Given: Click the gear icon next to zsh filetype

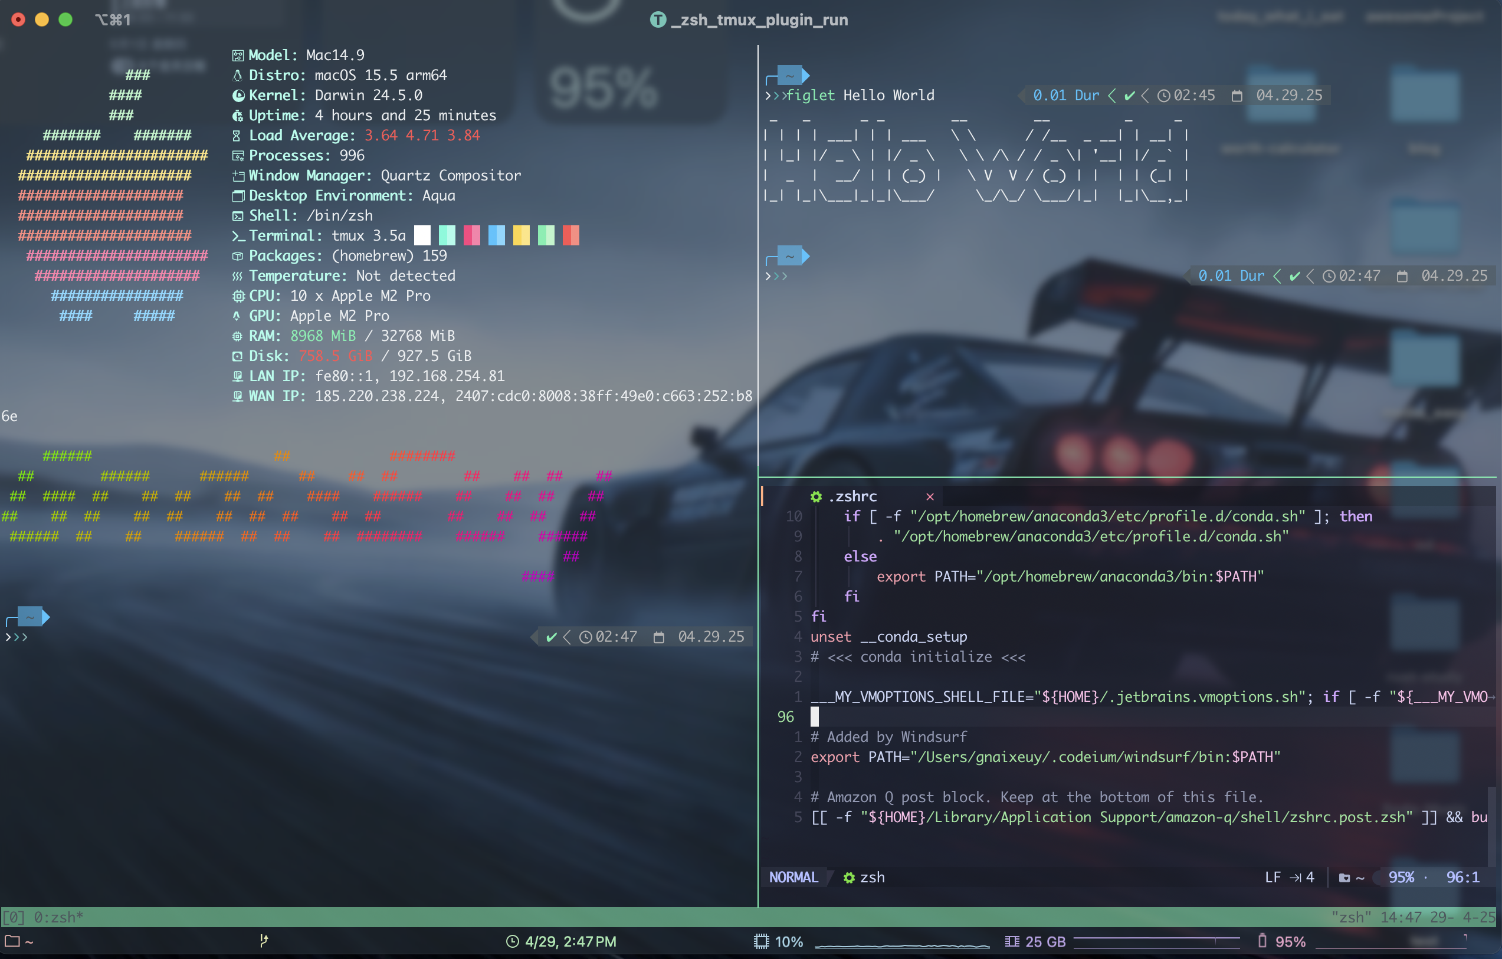Looking at the screenshot, I should 848,878.
